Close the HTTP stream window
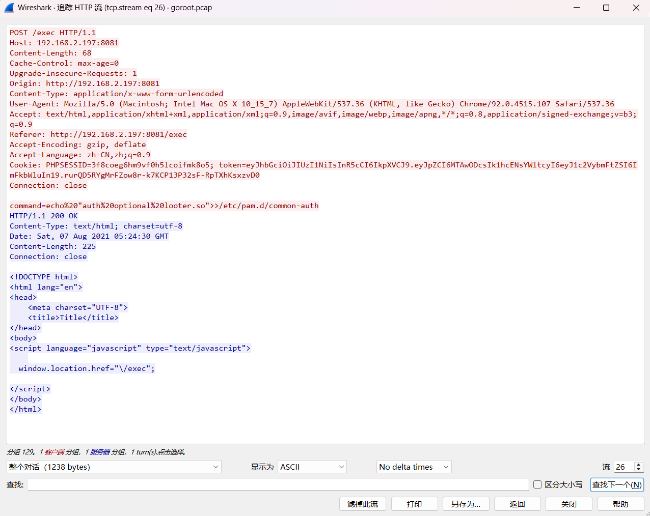 (636, 8)
